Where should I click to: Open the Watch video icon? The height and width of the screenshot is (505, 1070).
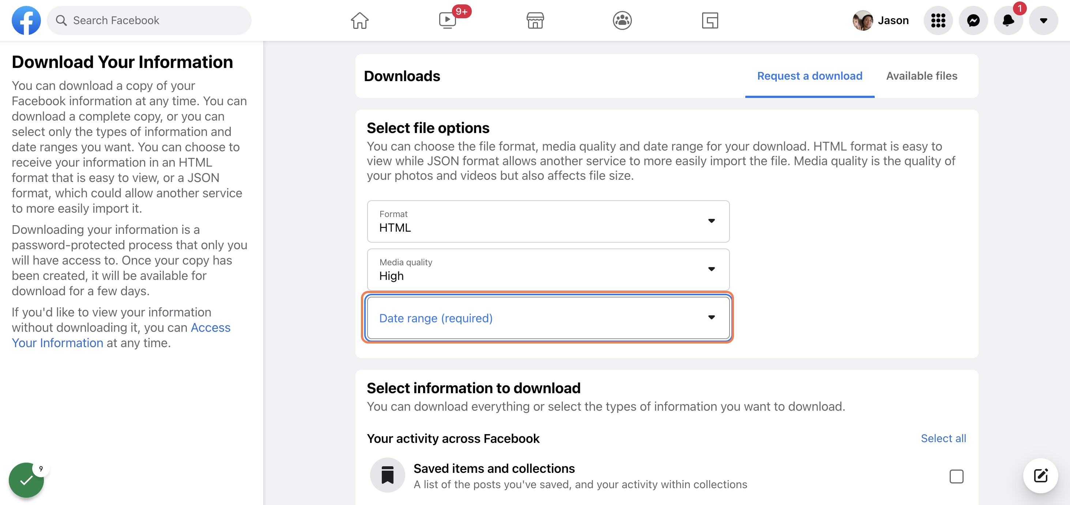coord(448,20)
